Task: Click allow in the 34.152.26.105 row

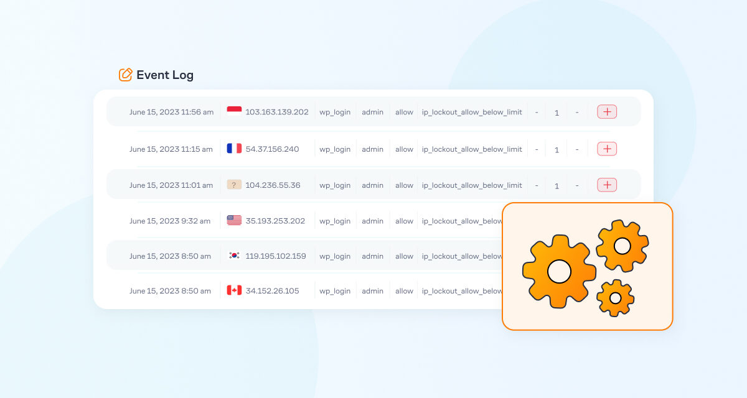Action: coord(404,291)
